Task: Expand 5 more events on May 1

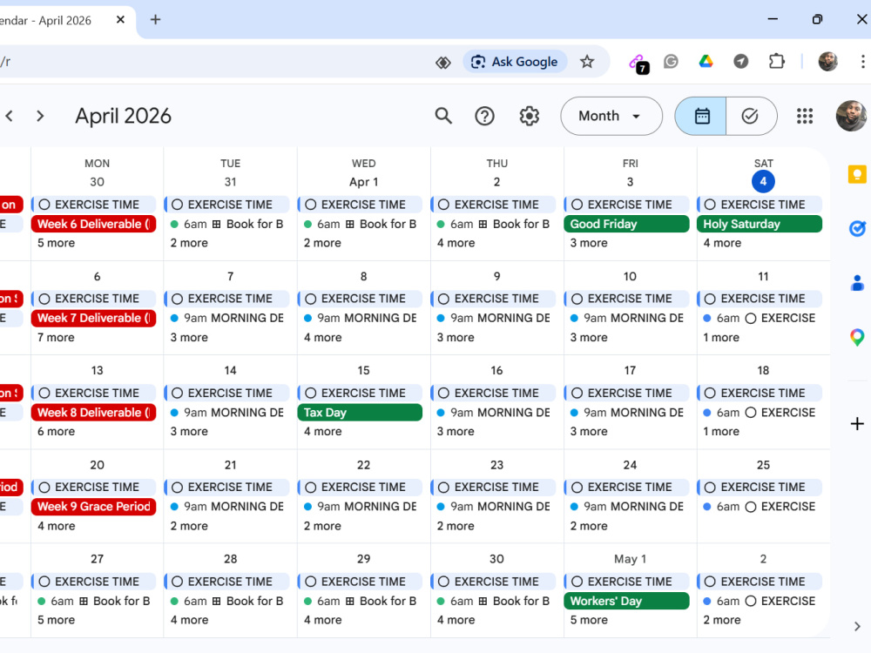Action: tap(589, 620)
